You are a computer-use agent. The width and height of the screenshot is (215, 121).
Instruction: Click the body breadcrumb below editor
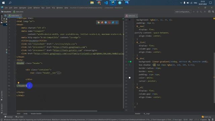pos(26,114)
